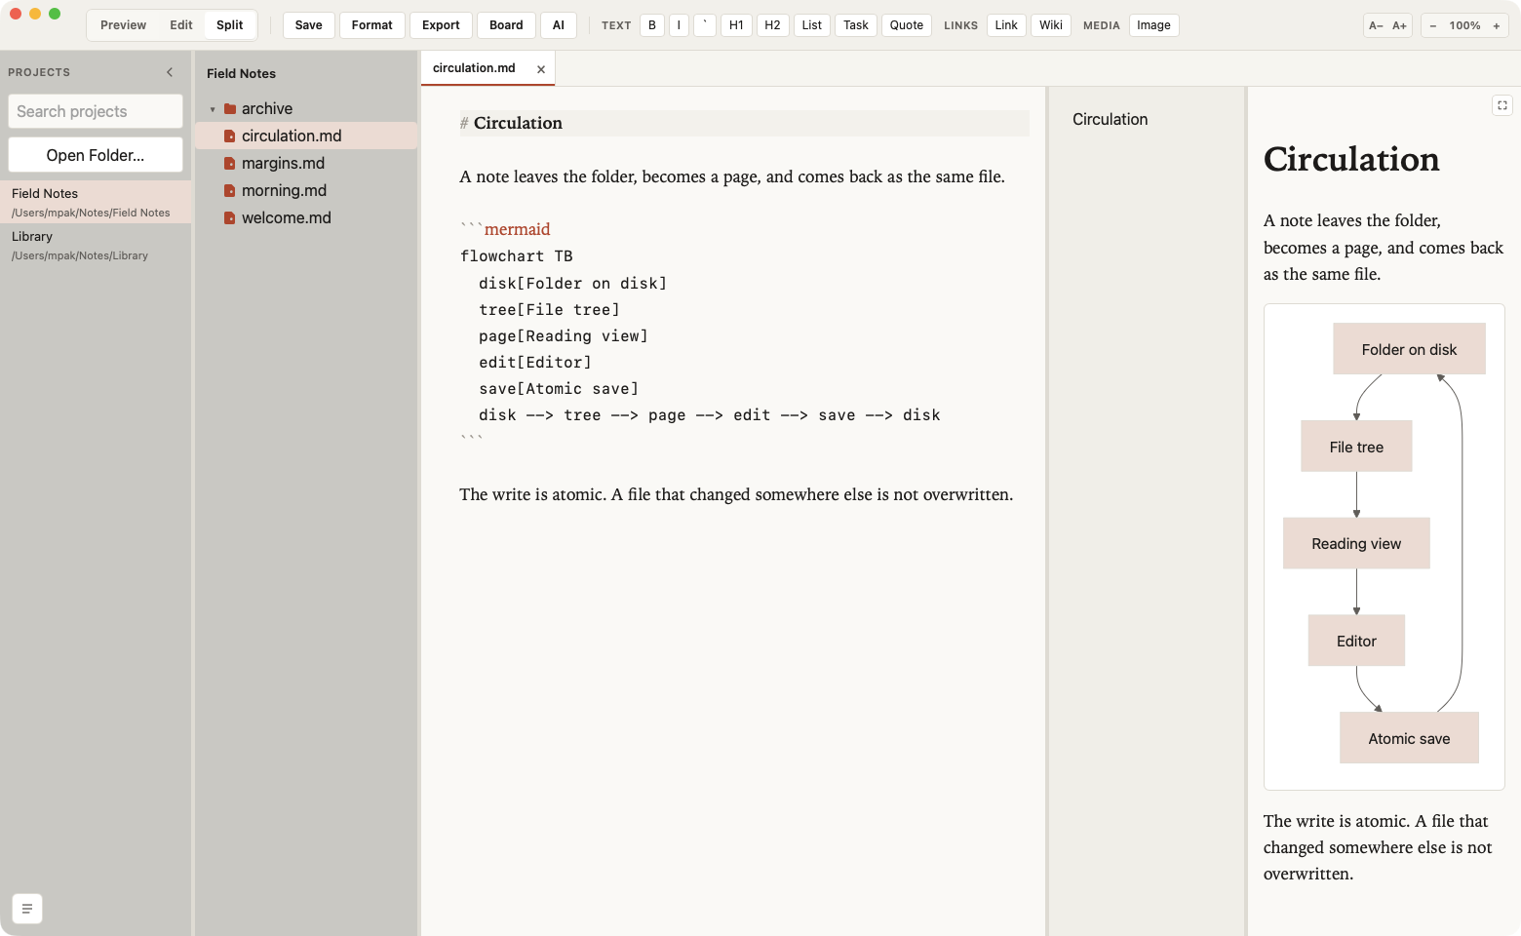
Task: Collapse the Projects sidebar with the chevron
Action: (170, 72)
